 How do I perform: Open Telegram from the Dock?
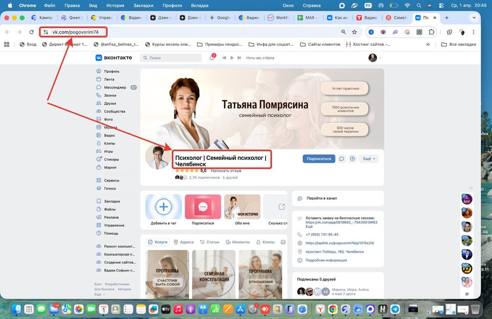pos(395,309)
